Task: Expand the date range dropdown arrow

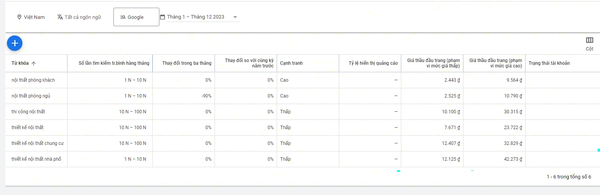Action: (235, 17)
